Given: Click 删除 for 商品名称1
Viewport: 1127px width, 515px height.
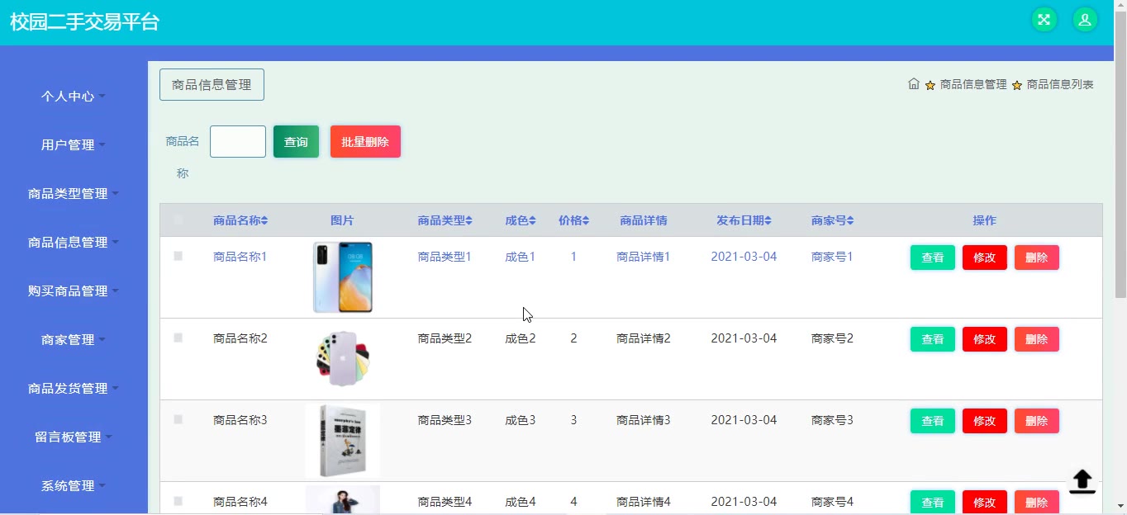Looking at the screenshot, I should click(1037, 257).
